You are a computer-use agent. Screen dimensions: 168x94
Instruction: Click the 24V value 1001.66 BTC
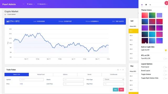(x=120, y=21)
